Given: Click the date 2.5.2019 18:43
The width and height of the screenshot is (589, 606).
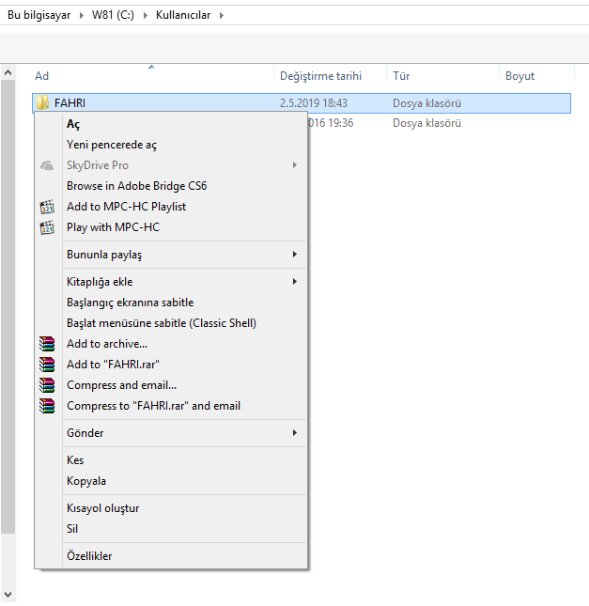Looking at the screenshot, I should (x=314, y=103).
